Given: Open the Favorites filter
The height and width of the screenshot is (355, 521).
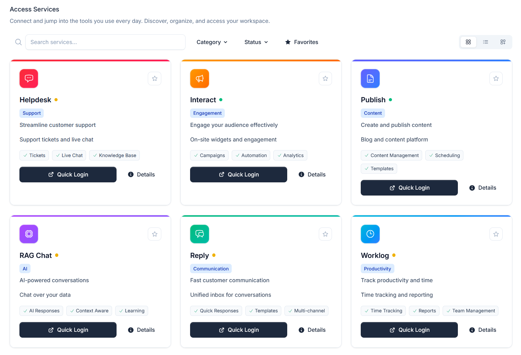Looking at the screenshot, I should coord(301,42).
